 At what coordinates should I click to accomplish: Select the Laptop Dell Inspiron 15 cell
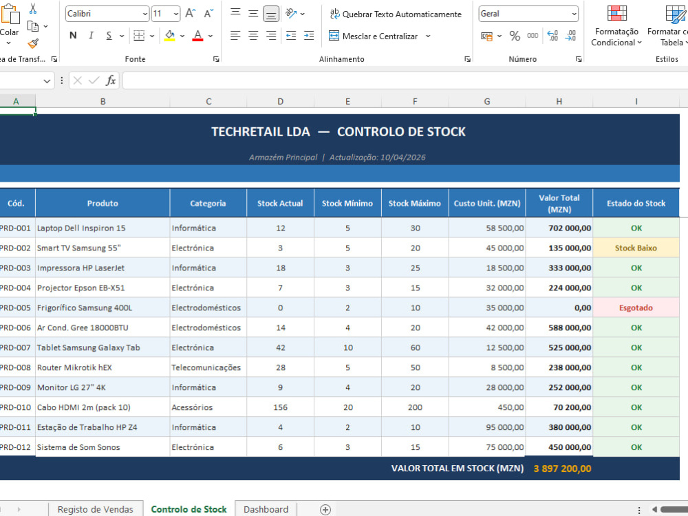click(103, 228)
